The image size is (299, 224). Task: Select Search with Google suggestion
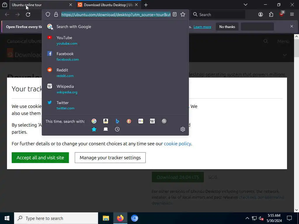pos(115,27)
